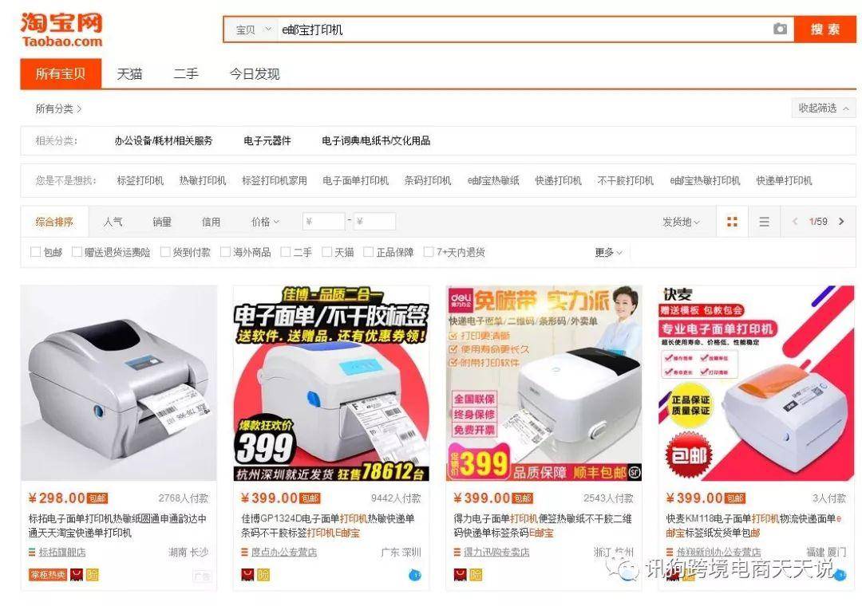Collapse filters with 收起筛选
The image size is (862, 606).
coord(824,108)
